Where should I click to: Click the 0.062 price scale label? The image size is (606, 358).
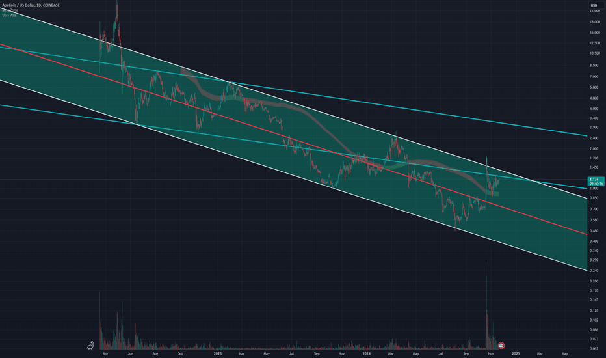pos(594,349)
